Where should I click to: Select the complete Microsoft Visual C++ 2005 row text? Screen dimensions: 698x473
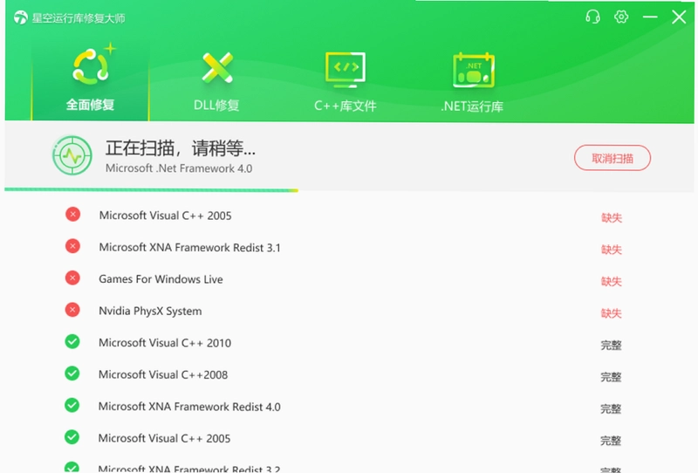pyautogui.click(x=164, y=439)
